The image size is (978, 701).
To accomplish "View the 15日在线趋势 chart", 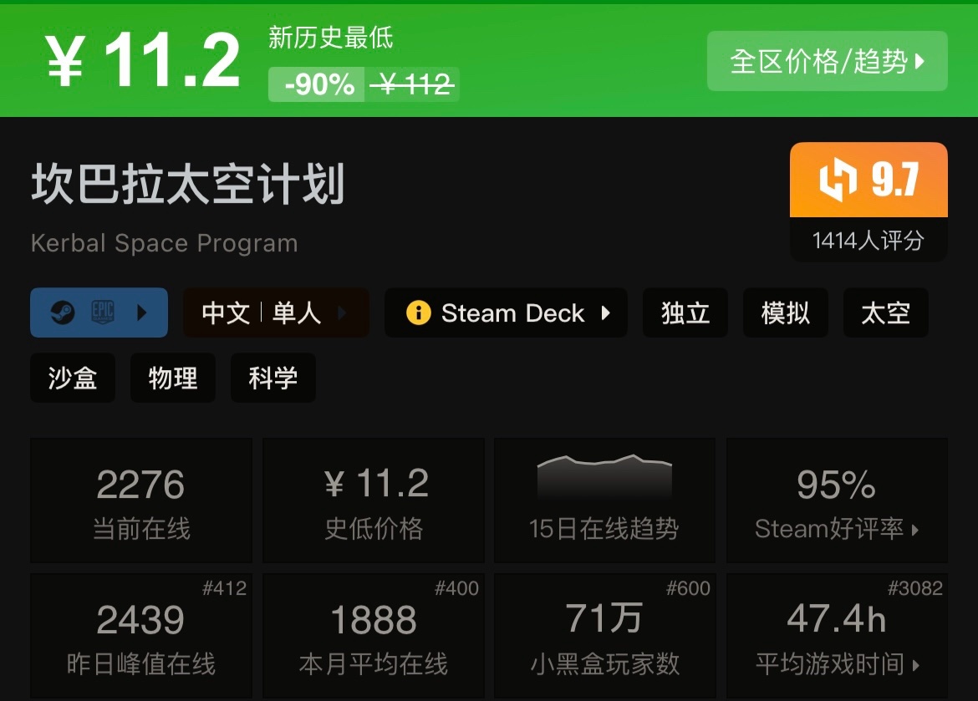I will (605, 500).
